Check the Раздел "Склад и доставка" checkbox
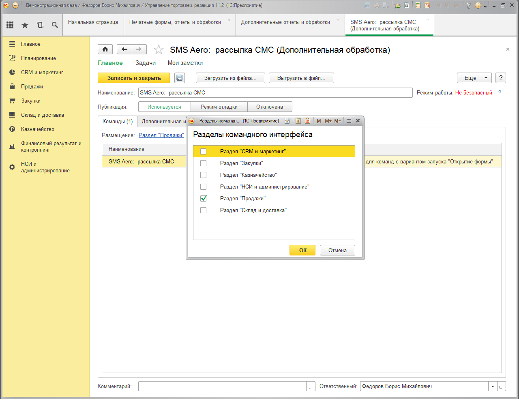The width and height of the screenshot is (519, 399). tap(204, 210)
